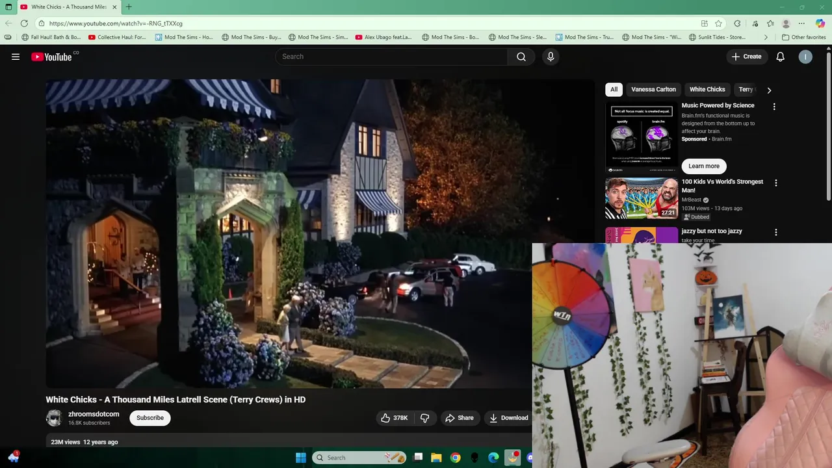View site information lock icon in address bar
This screenshot has width=832, height=468.
[x=42, y=23]
